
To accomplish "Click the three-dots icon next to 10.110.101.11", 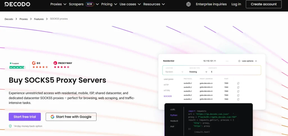I will click(x=227, y=61).
